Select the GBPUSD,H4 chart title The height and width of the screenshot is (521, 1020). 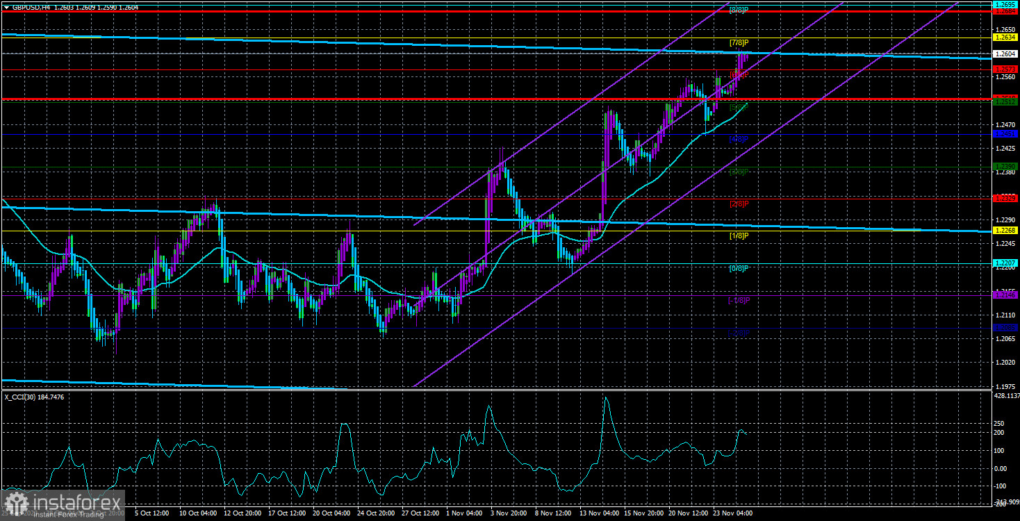pyautogui.click(x=31, y=6)
